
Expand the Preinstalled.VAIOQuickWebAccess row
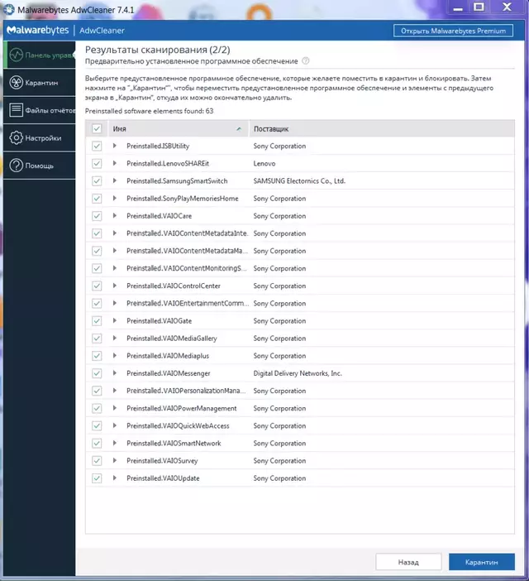coord(115,425)
